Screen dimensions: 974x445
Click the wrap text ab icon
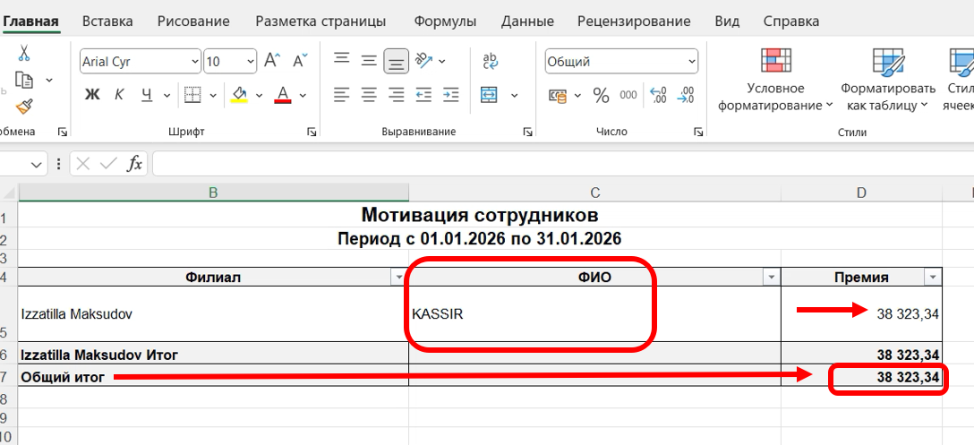pos(490,61)
